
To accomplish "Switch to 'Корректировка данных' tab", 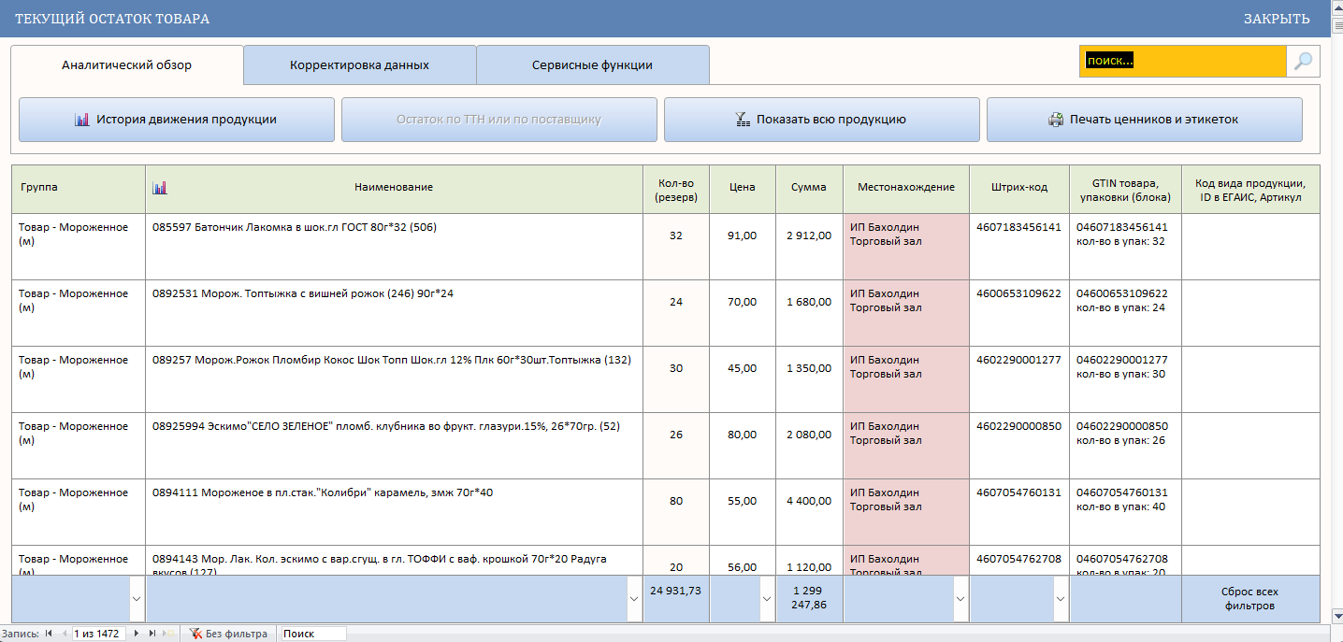I will [x=359, y=65].
